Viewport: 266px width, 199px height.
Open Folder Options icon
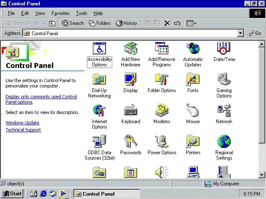[162, 79]
